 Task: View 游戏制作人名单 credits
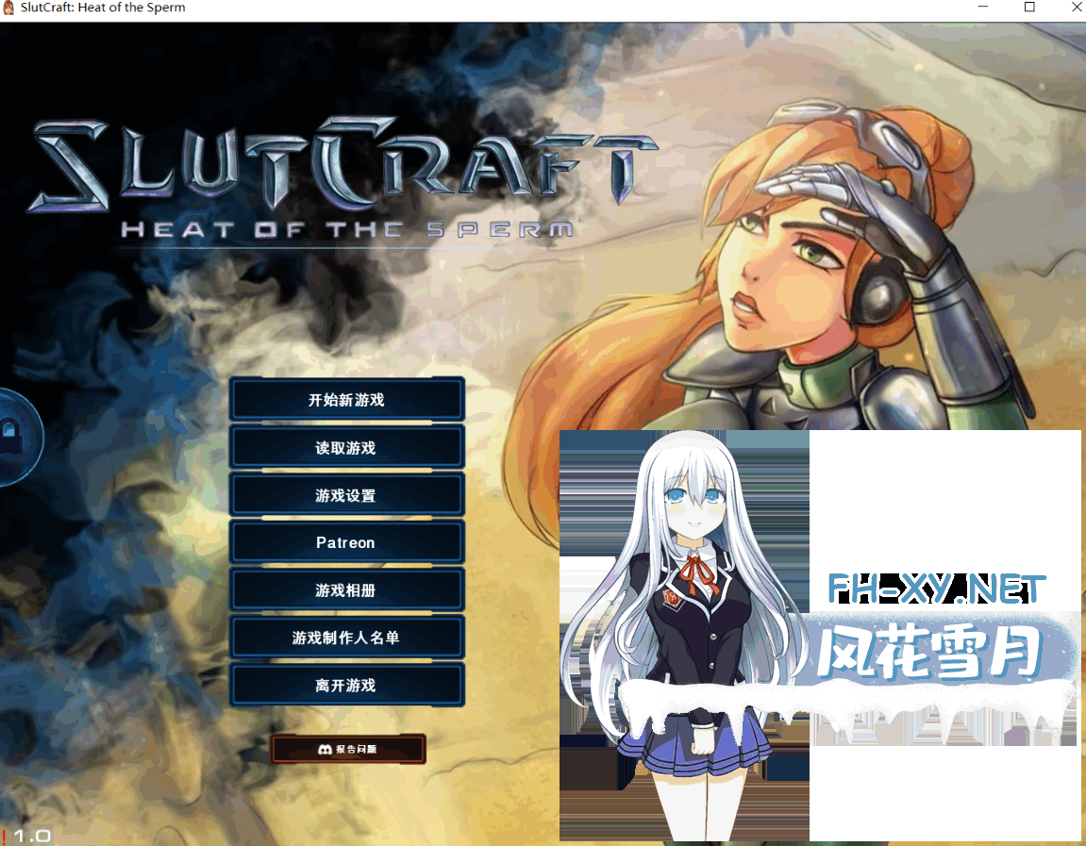[x=346, y=637]
